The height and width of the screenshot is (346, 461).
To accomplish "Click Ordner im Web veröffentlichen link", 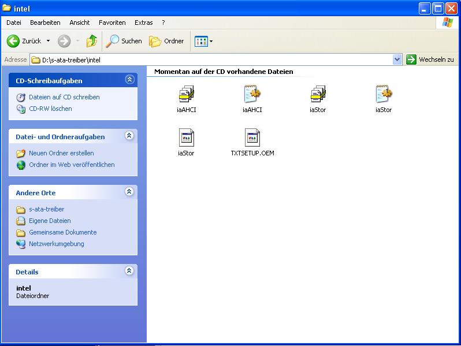I will (72, 165).
